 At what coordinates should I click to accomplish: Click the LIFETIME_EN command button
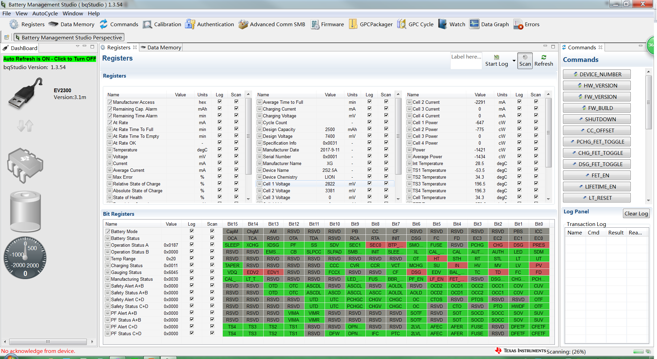597,186
